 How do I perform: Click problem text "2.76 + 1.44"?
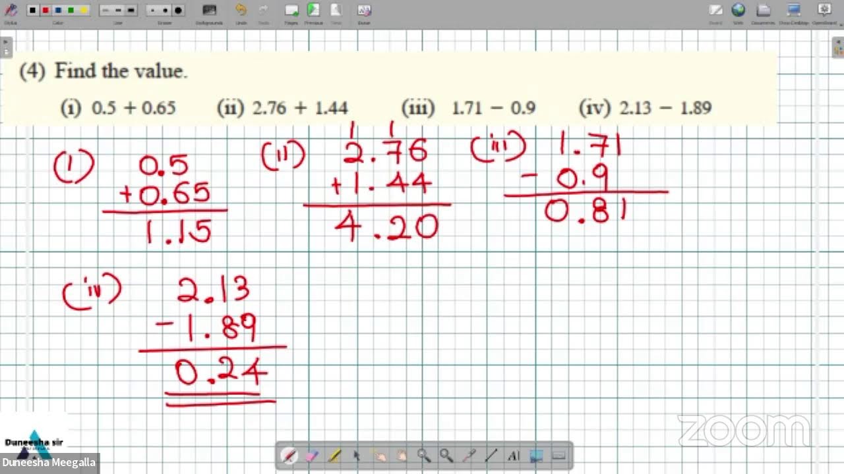tap(300, 108)
